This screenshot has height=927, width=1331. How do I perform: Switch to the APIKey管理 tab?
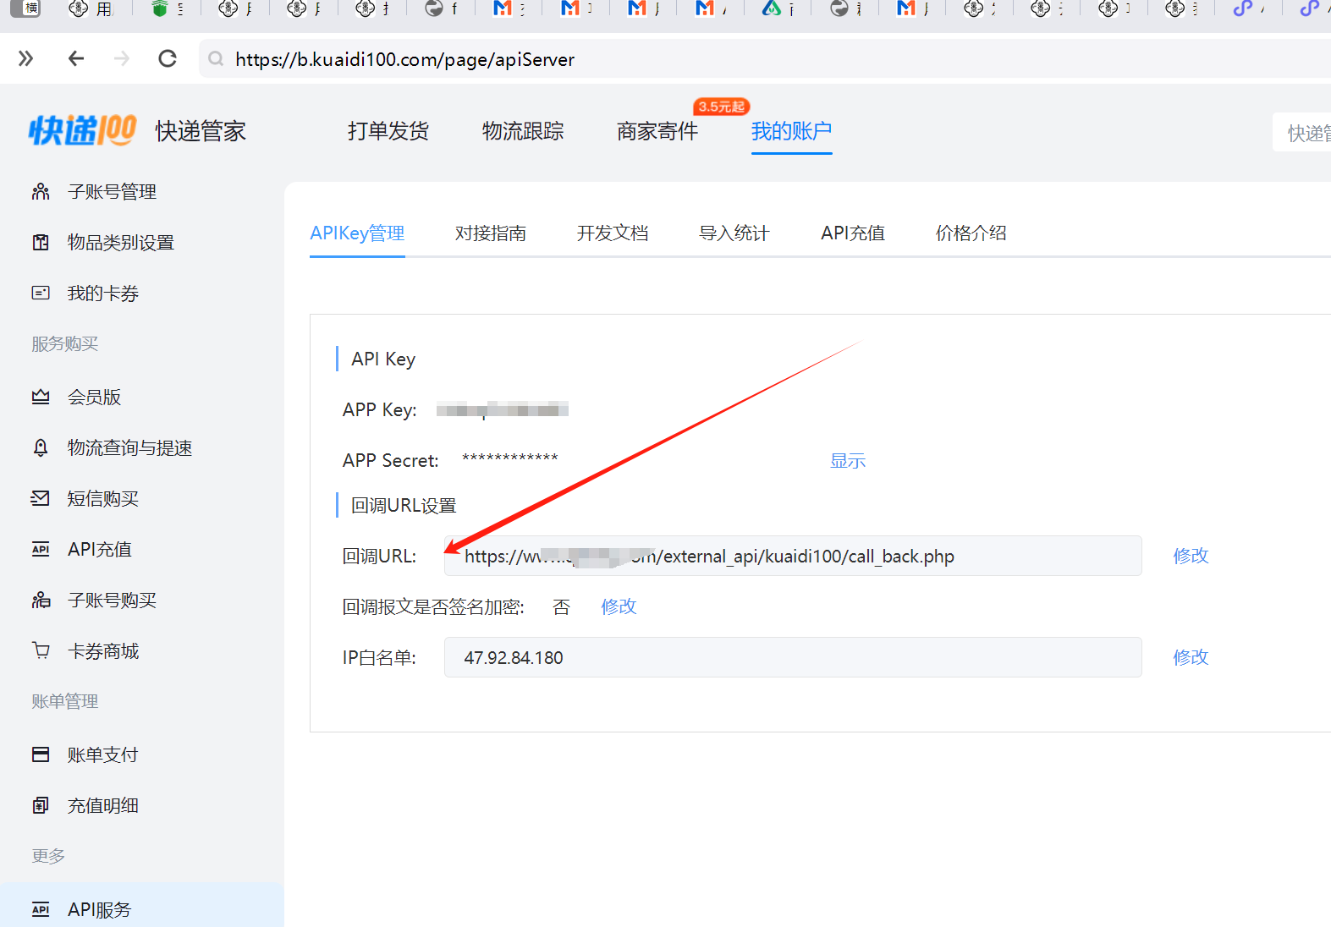[357, 233]
